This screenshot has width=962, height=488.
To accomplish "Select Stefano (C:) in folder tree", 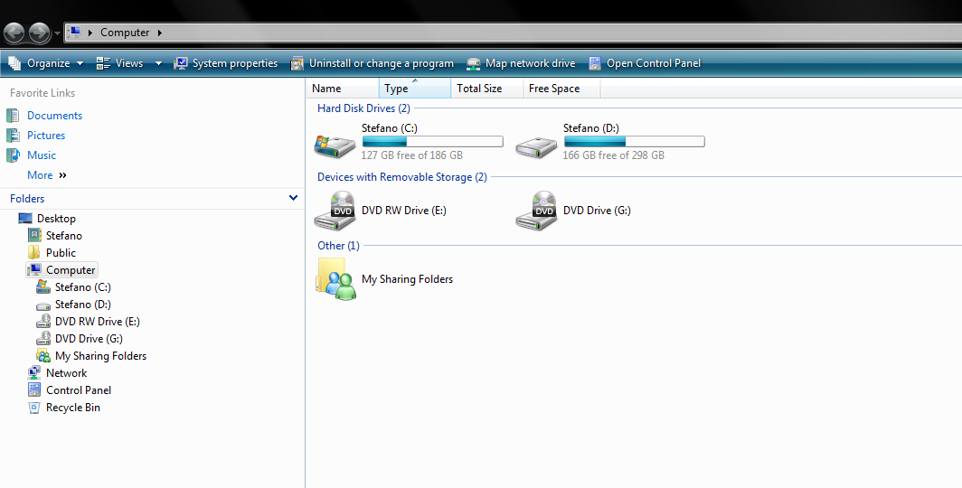I will pyautogui.click(x=83, y=286).
